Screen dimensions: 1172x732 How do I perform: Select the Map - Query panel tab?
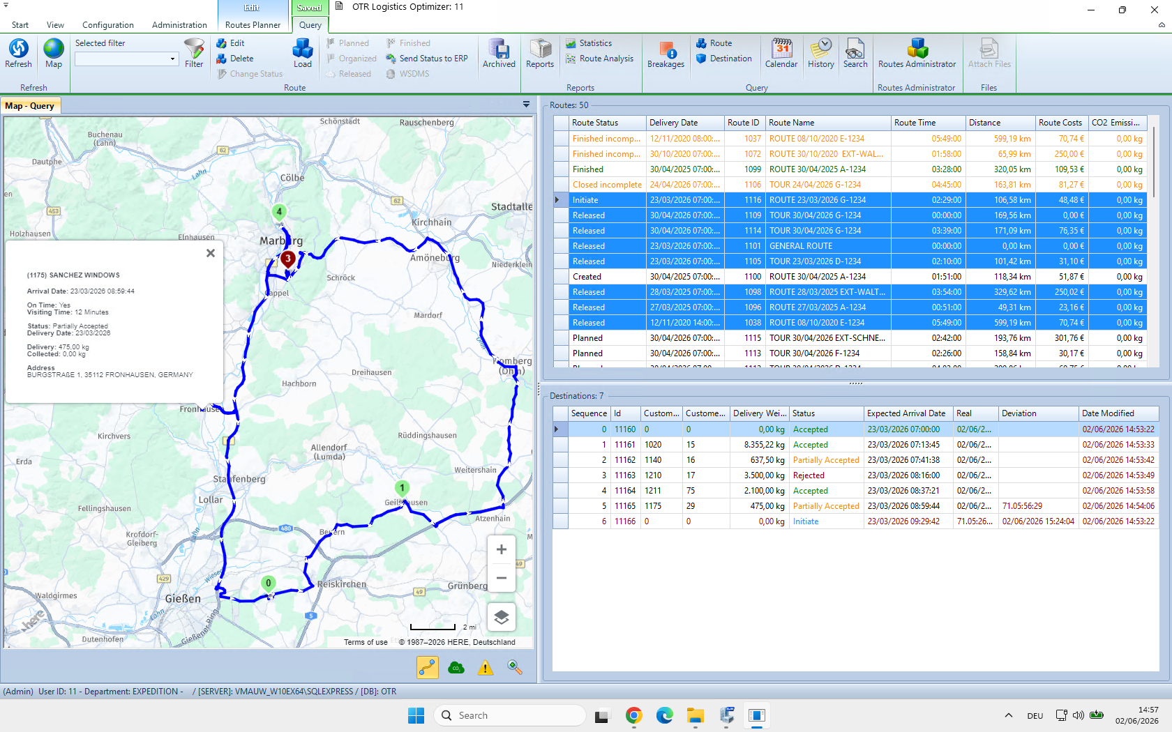pos(30,106)
